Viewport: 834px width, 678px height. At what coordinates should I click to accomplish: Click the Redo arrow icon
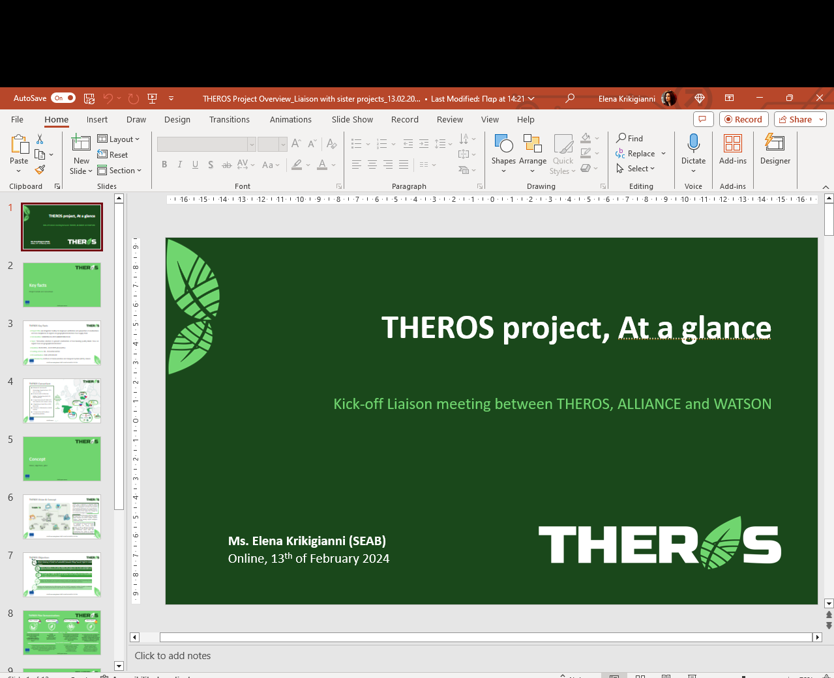pos(134,98)
